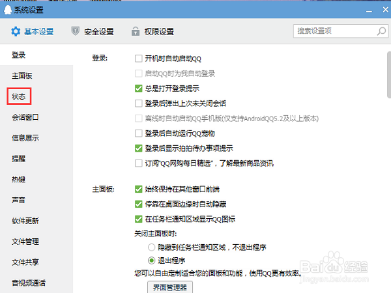The width and height of the screenshot is (391, 293).
Task: Click the gear icon for 基本设置
Action: [16, 32]
